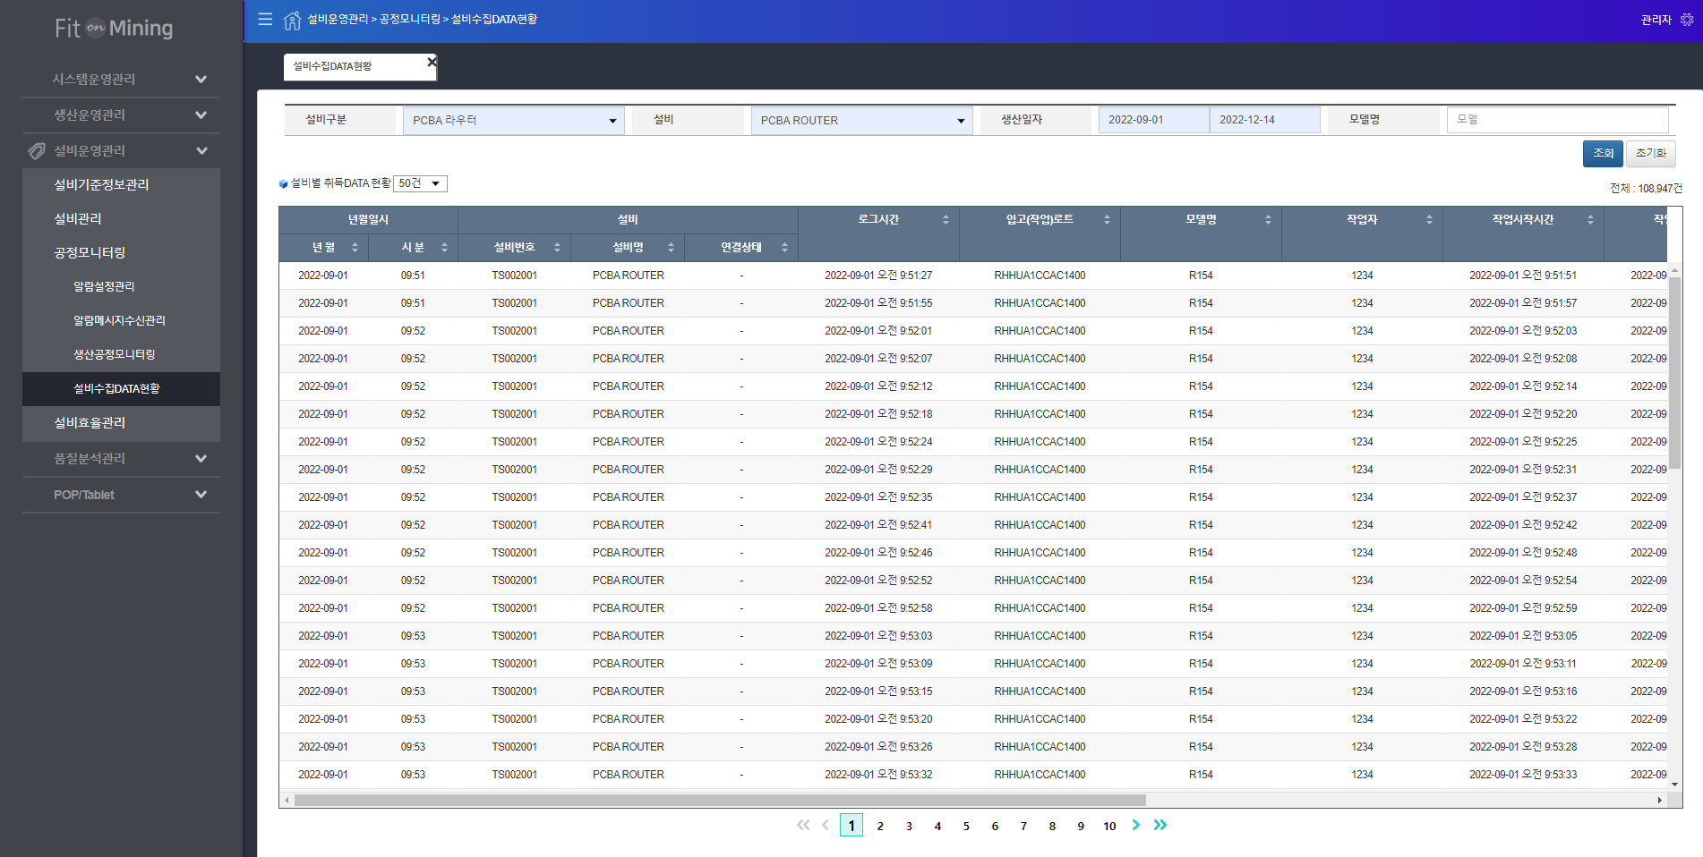The width and height of the screenshot is (1703, 857).
Task: Close the 설비수집DATA현황 tab
Action: pyautogui.click(x=432, y=62)
